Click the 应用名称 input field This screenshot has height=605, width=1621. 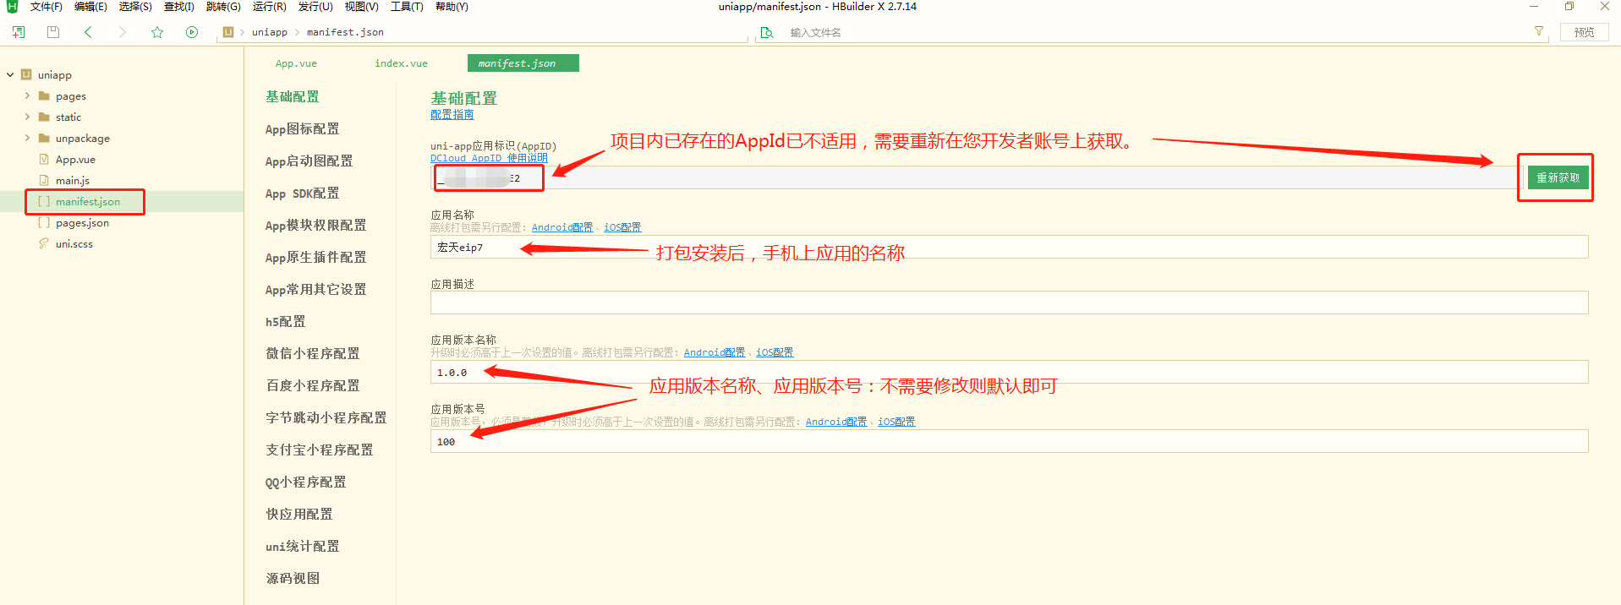[1010, 247]
